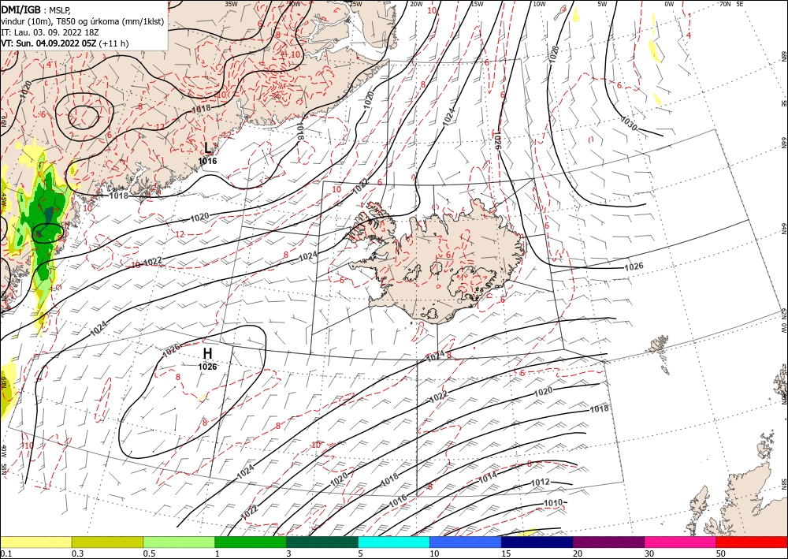Click the '1014' isobar label

click(x=488, y=476)
